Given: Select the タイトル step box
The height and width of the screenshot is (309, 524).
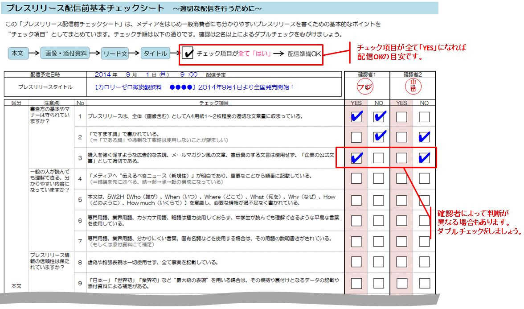Looking at the screenshot, I should pos(155,54).
